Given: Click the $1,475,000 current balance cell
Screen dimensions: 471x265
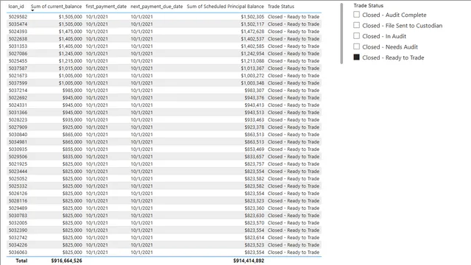Looking at the screenshot, I should pyautogui.click(x=71, y=32).
